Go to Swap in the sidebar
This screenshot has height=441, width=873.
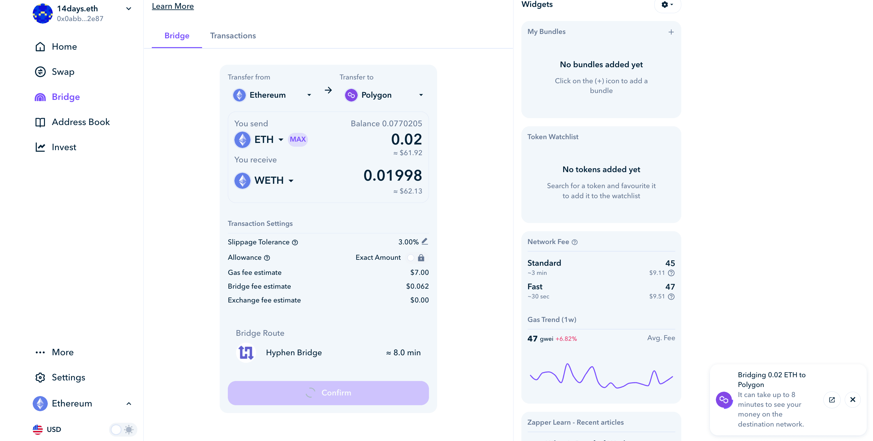[x=55, y=72]
